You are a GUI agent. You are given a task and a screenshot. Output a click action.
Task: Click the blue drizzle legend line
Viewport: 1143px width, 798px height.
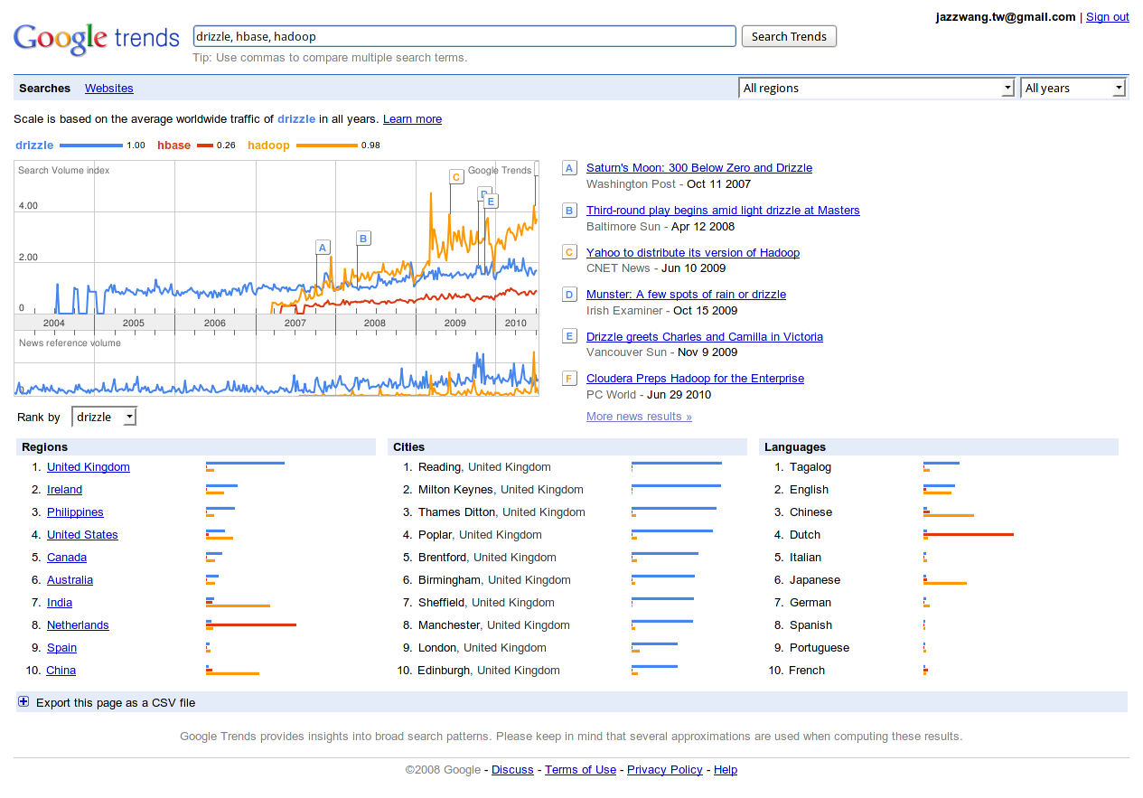90,146
